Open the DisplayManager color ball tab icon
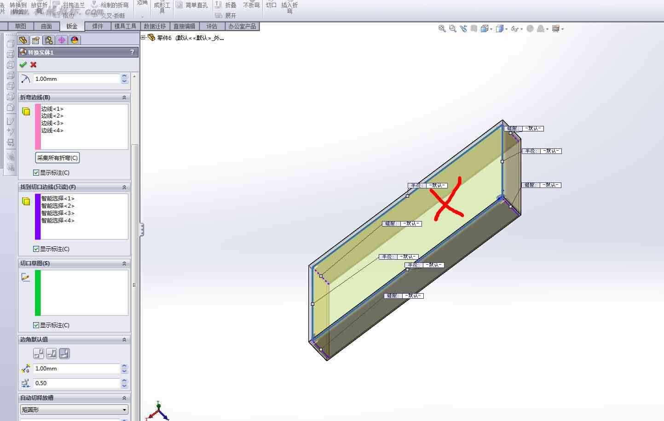 click(75, 40)
